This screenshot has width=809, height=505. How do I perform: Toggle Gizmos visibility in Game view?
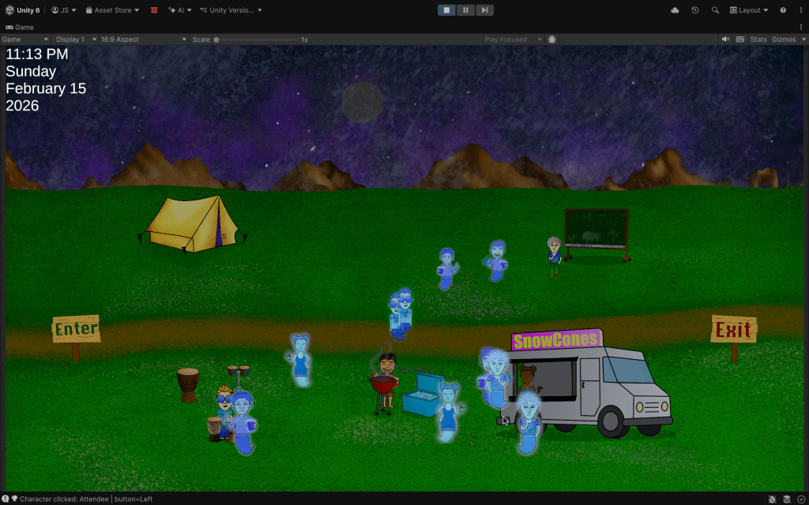pos(784,39)
